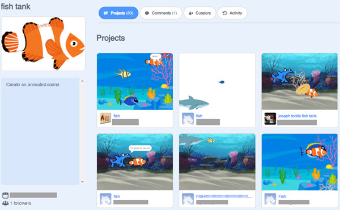
Task: Click the description scrollbar down arrow
Action: coord(82,182)
